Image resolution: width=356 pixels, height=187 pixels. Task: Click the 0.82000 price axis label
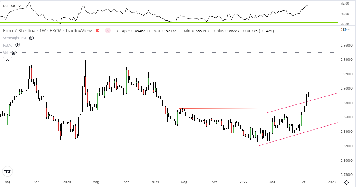346,146
